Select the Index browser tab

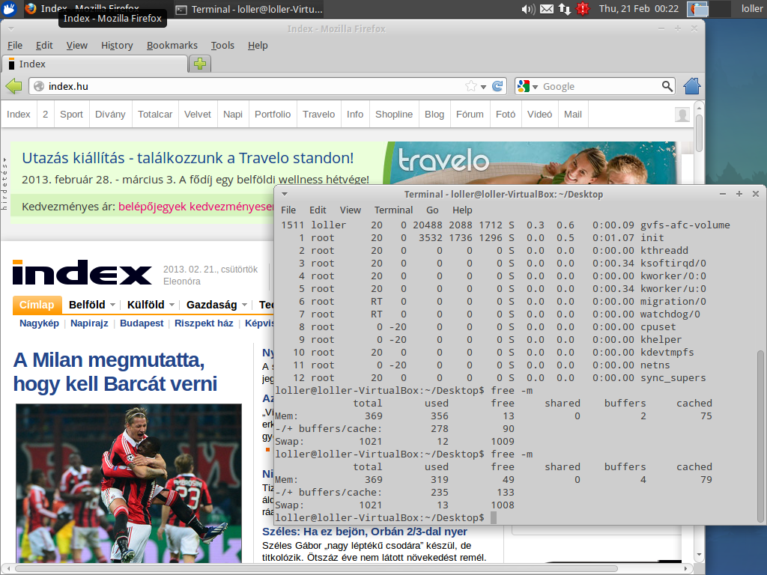[95, 64]
